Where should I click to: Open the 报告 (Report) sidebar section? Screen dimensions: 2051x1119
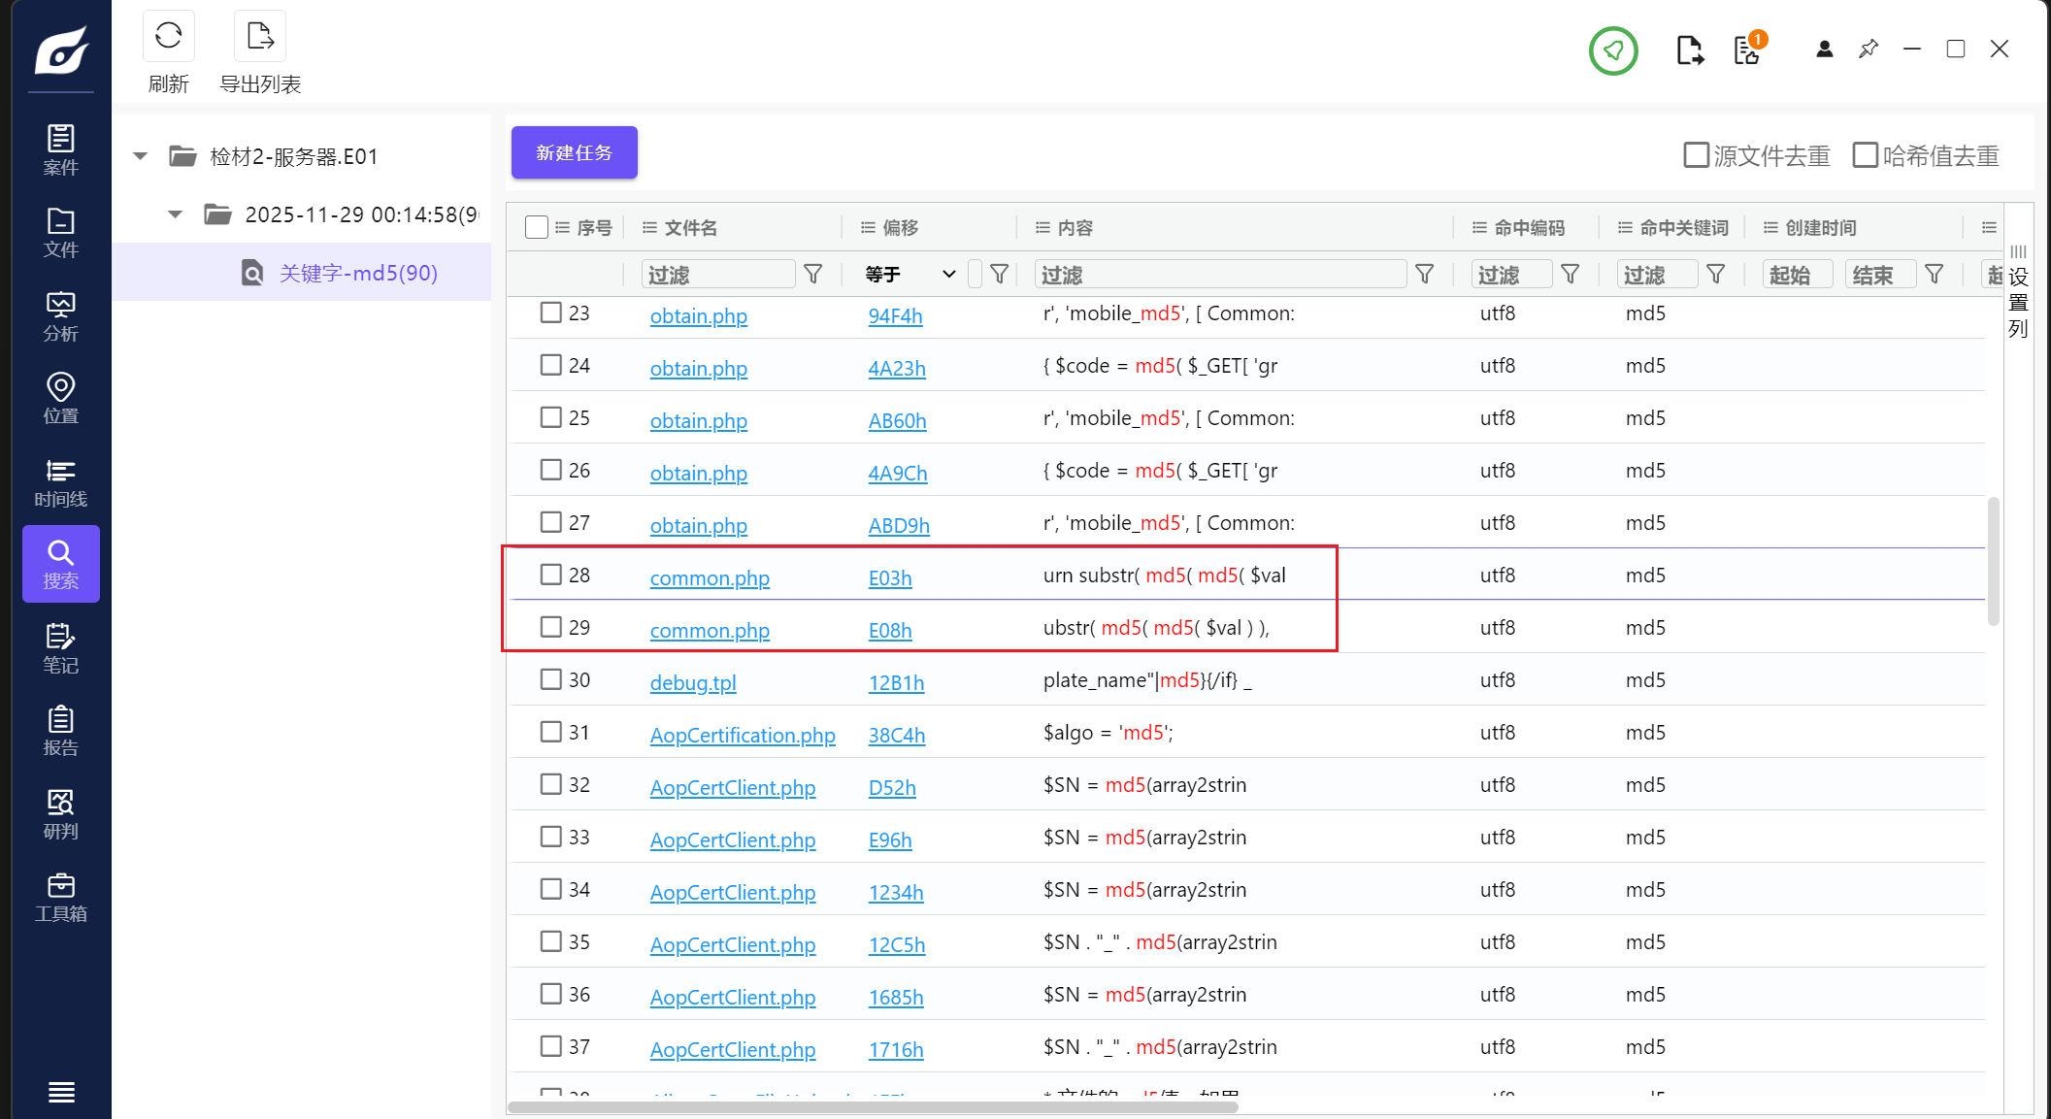point(61,731)
